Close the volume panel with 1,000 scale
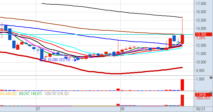213x112 pixels. 211,77
